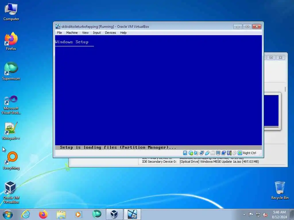
Task: Show hidden system tray icons arrow
Action: point(244,215)
